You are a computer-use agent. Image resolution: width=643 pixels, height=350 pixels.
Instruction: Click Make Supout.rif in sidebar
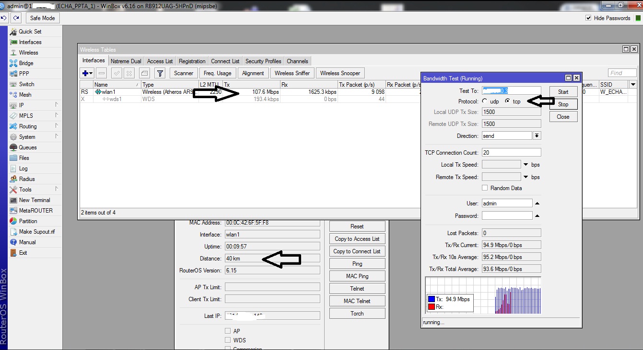click(x=36, y=232)
